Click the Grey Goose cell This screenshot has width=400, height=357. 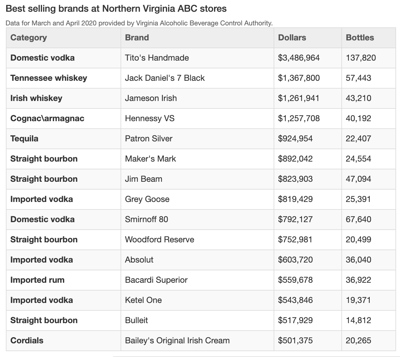point(147,199)
